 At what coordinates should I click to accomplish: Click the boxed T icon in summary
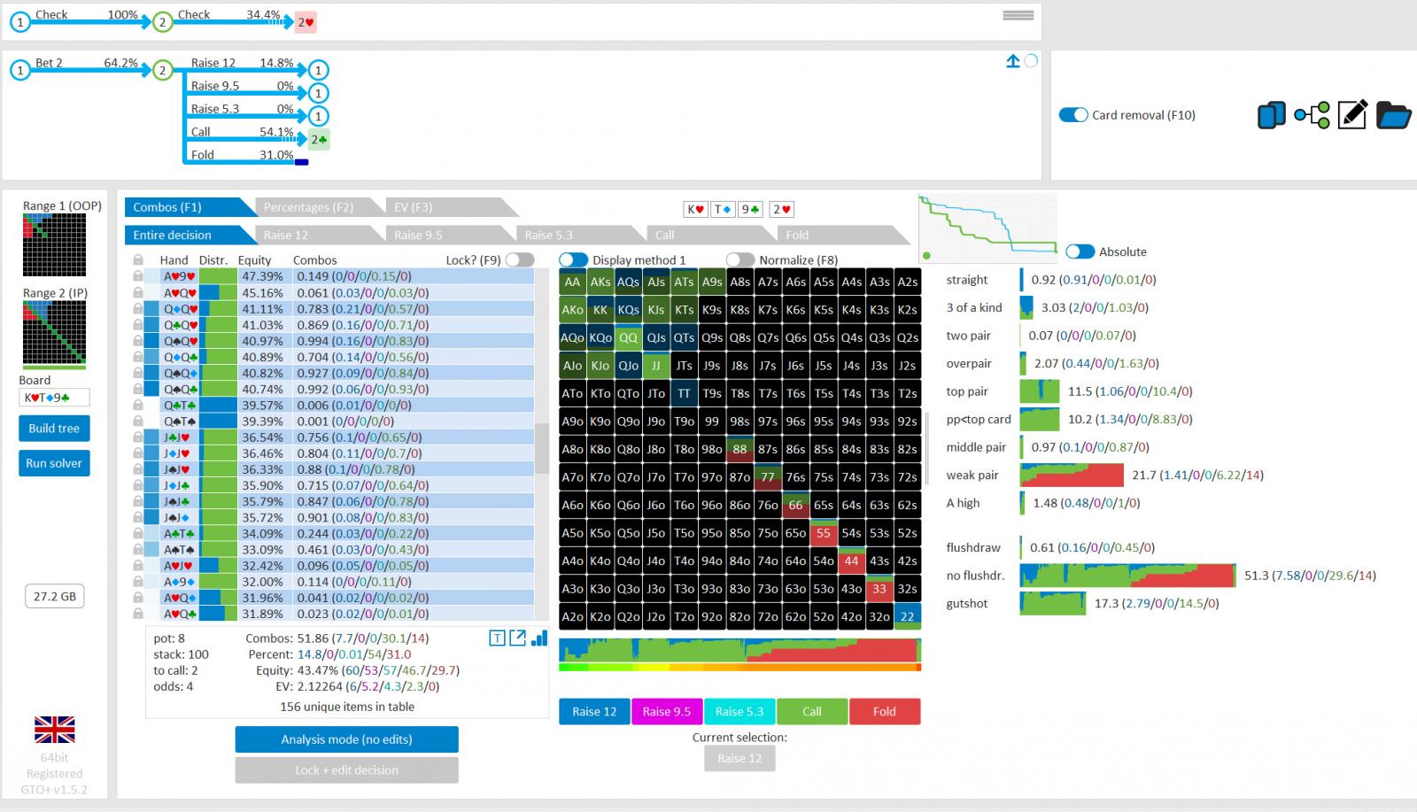(497, 638)
